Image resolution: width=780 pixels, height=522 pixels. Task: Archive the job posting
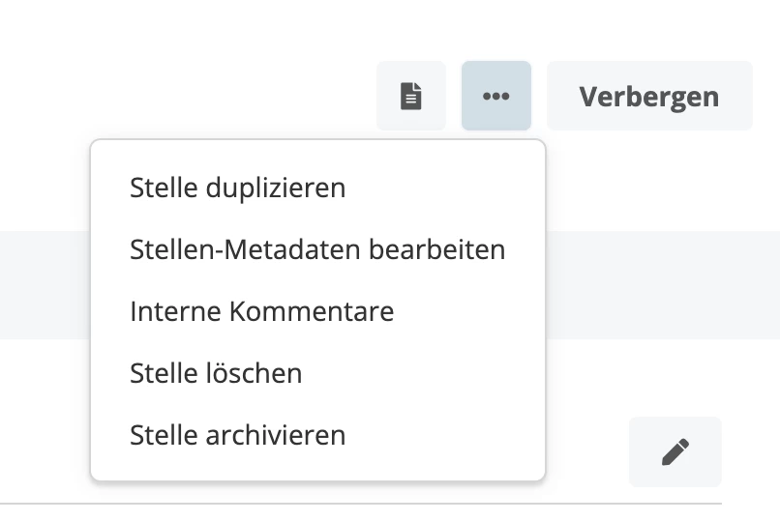(237, 435)
